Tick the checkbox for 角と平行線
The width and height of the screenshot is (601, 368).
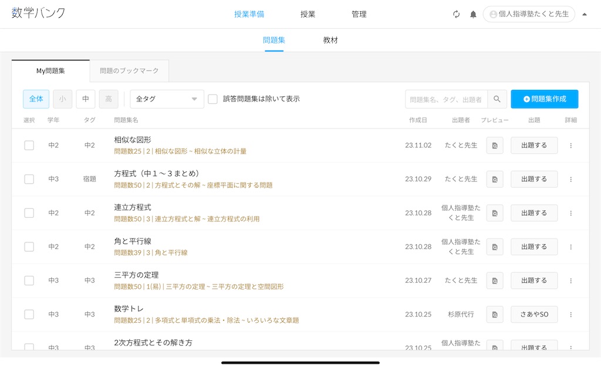[x=29, y=247]
